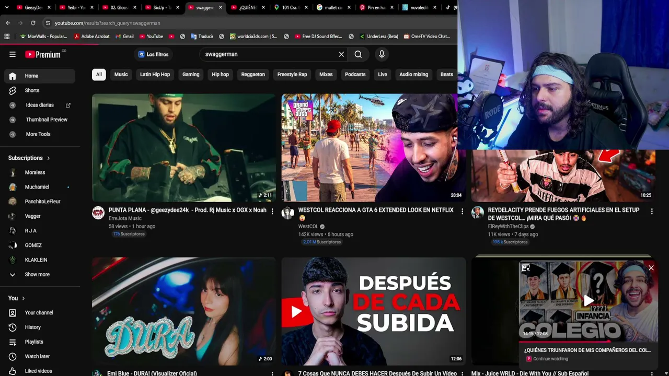Open options menu for WESTCOL REACCIONA video
This screenshot has height=376, width=669.
[462, 211]
